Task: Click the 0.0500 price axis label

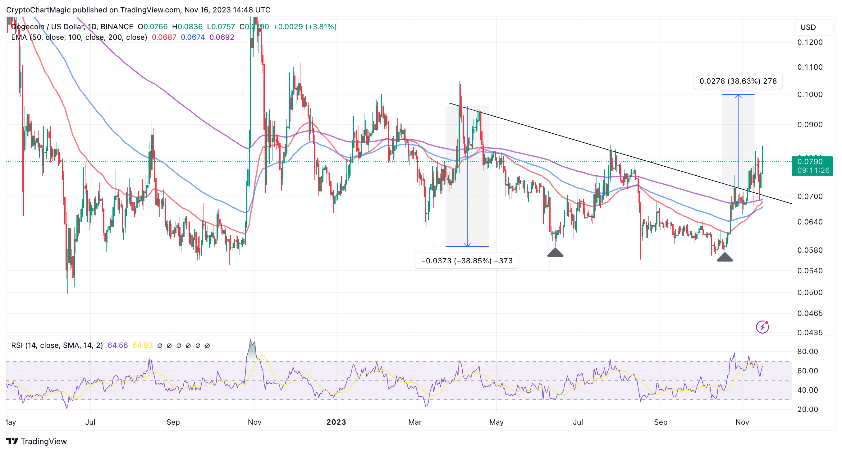Action: [x=810, y=293]
